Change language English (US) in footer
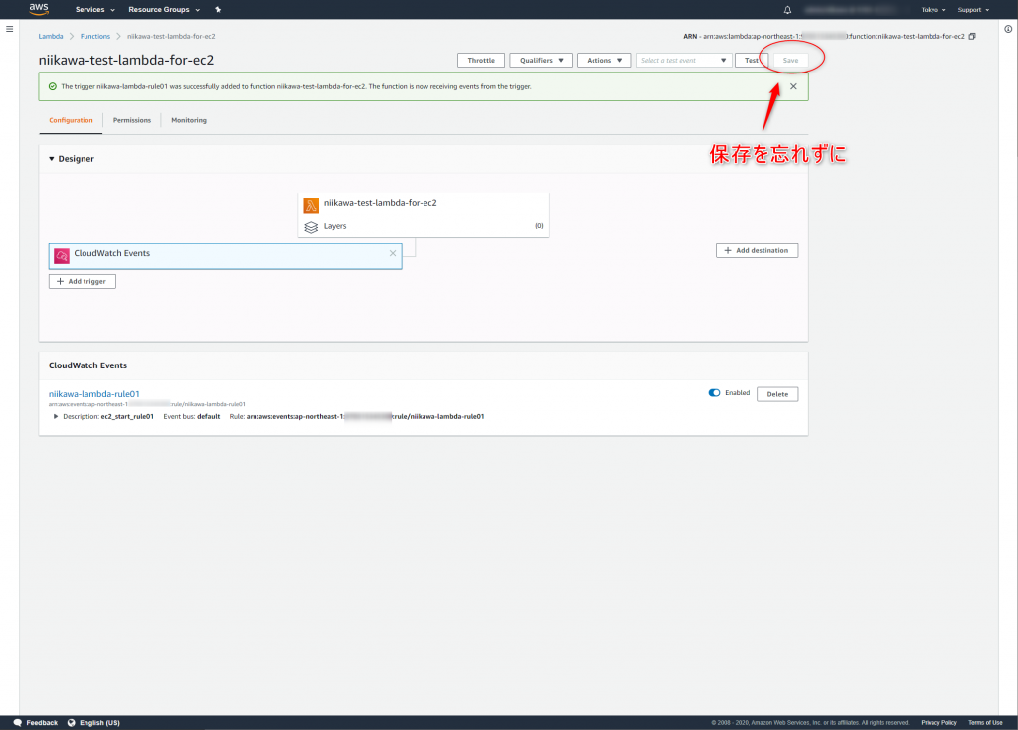 click(100, 723)
